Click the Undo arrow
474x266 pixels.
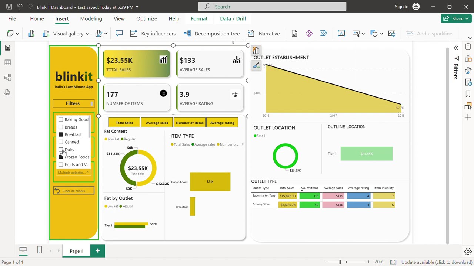click(x=20, y=7)
